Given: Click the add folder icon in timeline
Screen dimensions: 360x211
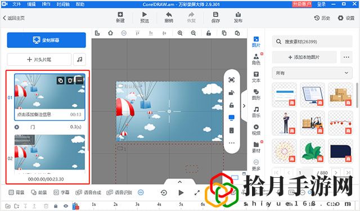Looking at the screenshot, I should point(8,206).
